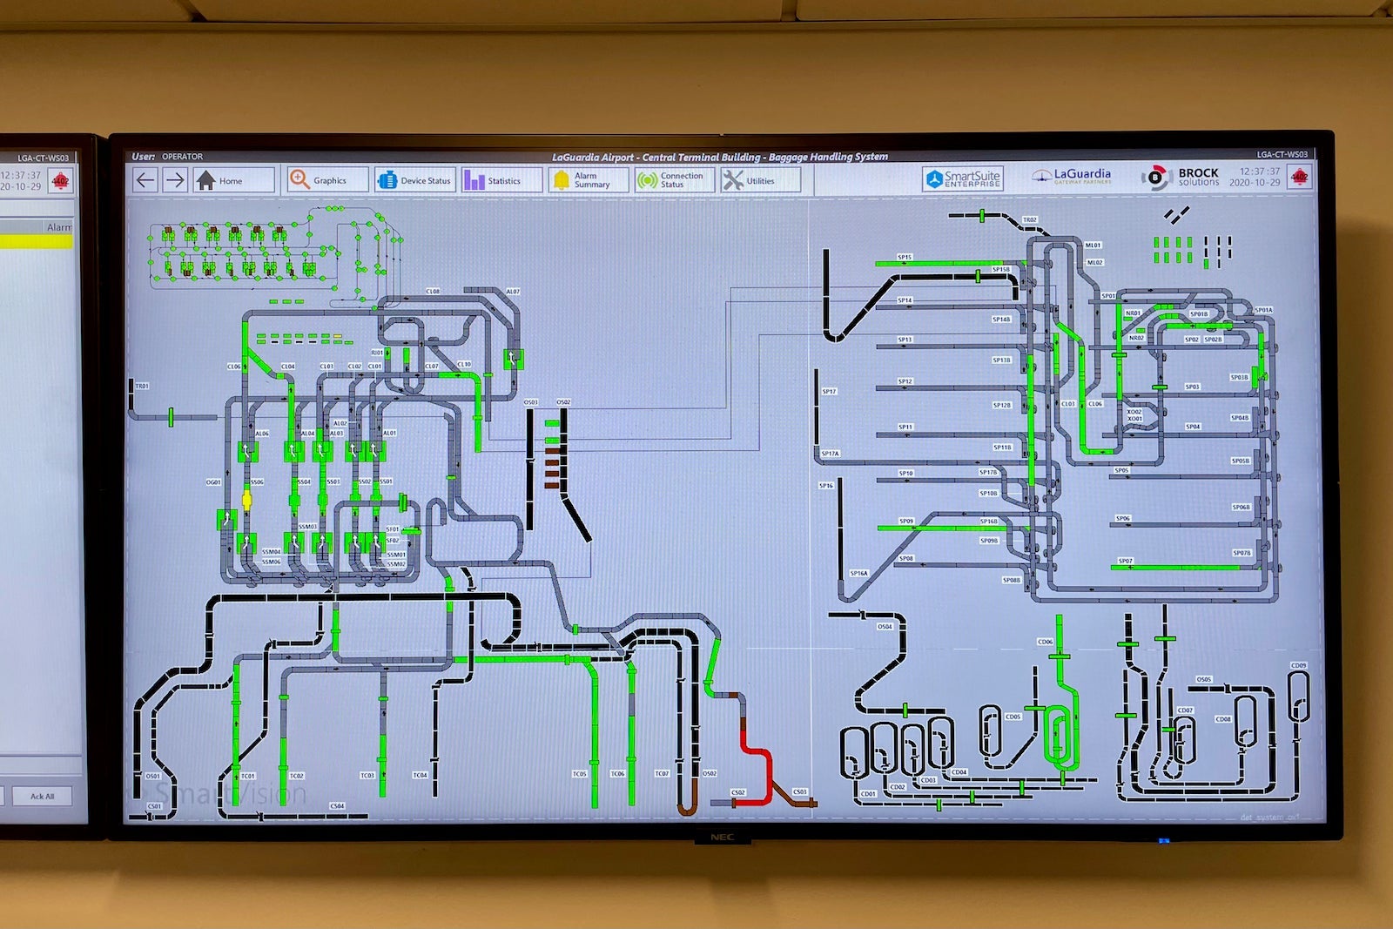Click the SmartSuite Enterprise logo button
This screenshot has width=1393, height=929.
[x=963, y=178]
